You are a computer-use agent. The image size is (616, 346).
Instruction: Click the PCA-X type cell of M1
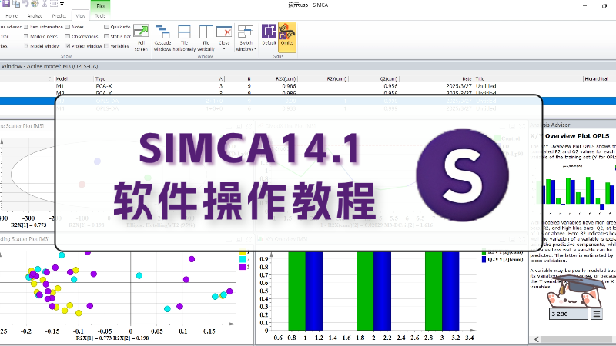tap(104, 86)
